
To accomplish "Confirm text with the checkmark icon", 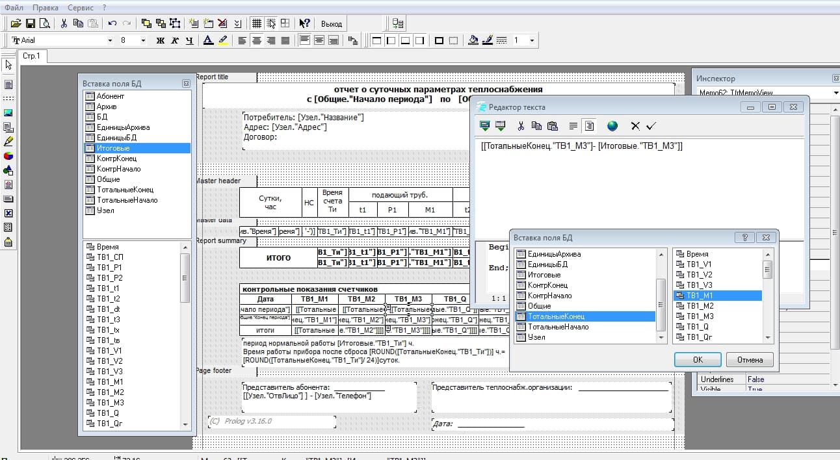I will coord(651,126).
